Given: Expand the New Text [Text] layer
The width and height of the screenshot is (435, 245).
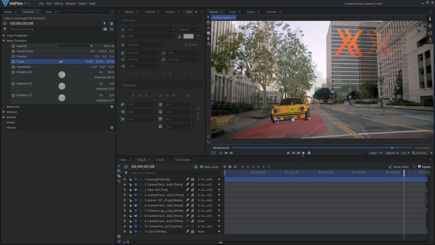Looking at the screenshot, I should 125,190.
